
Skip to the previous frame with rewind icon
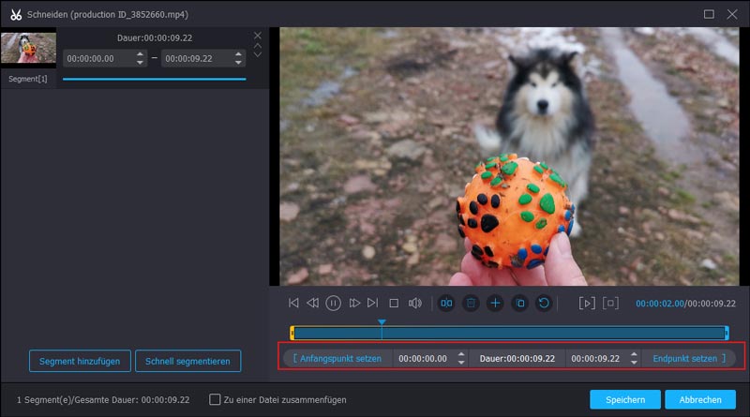pyautogui.click(x=313, y=303)
